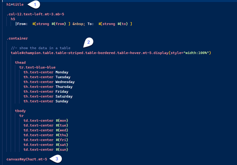Click the Sunday table header line
The width and height of the screenshot is (237, 165).
(x=46, y=101)
